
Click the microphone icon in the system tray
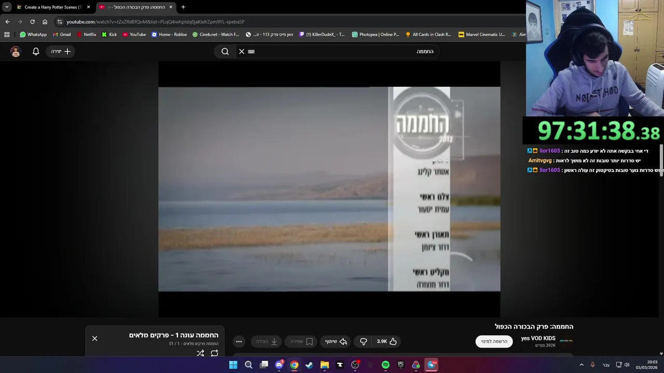tap(592, 365)
